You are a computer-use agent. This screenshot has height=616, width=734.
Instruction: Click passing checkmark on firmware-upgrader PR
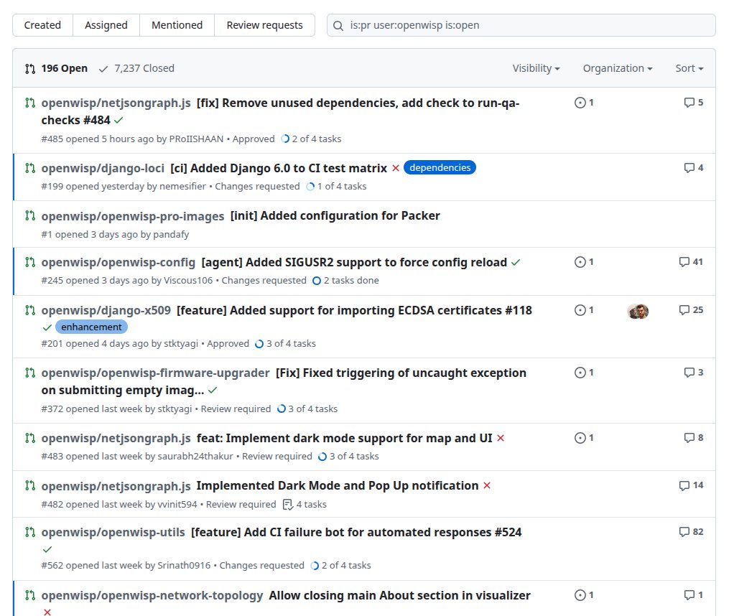pyautogui.click(x=213, y=391)
